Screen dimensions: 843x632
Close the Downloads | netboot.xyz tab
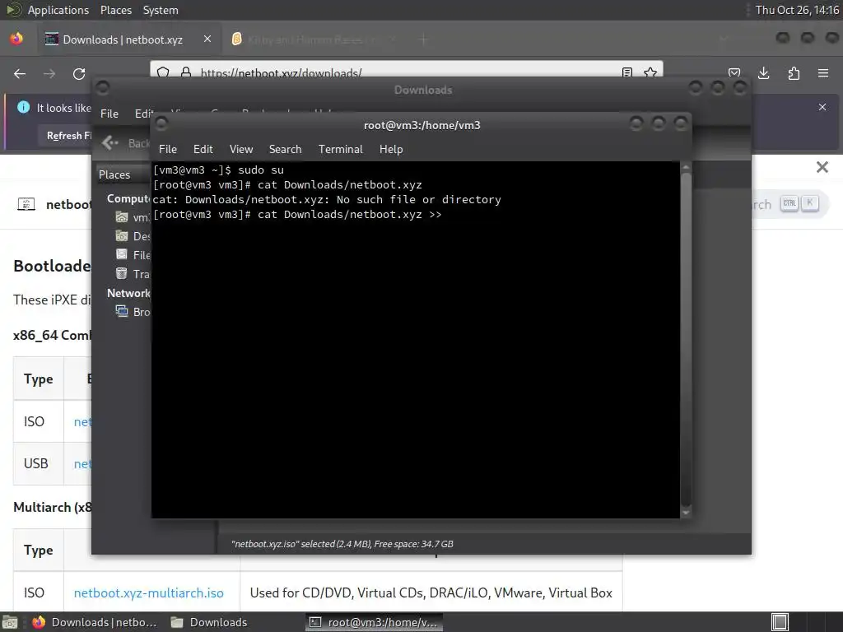pyautogui.click(x=207, y=39)
